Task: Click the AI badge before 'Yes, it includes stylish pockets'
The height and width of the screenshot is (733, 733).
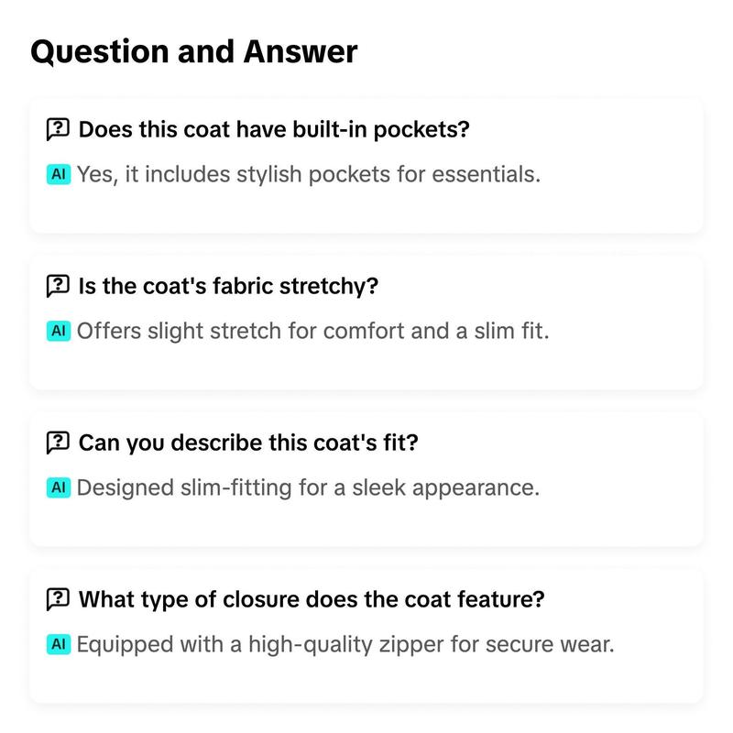Action: coord(59,174)
